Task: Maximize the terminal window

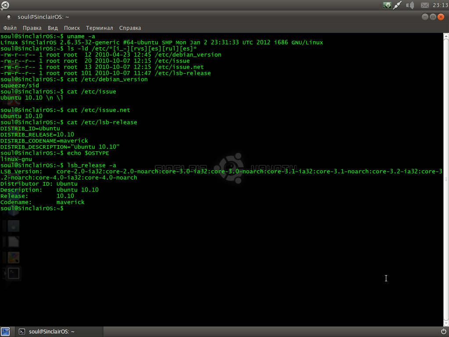Action: [x=433, y=17]
